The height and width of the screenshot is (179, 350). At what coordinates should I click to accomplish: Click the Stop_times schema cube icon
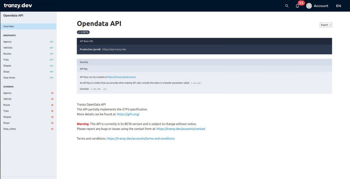coord(52,129)
